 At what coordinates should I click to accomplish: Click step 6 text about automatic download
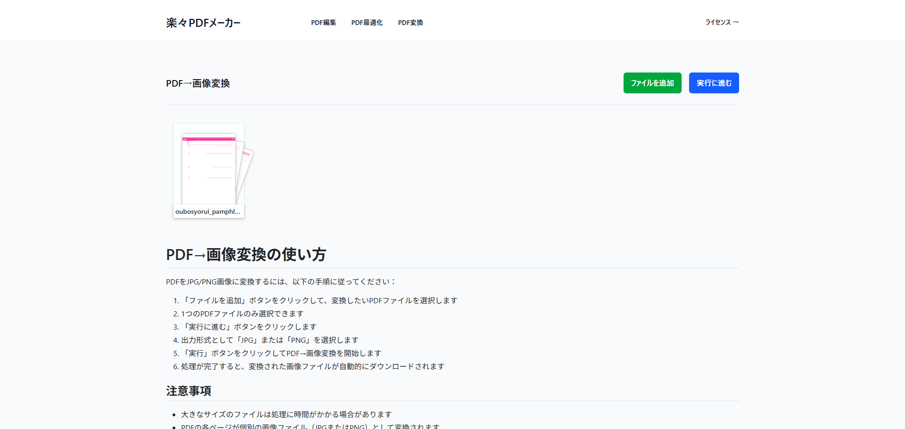click(x=313, y=366)
